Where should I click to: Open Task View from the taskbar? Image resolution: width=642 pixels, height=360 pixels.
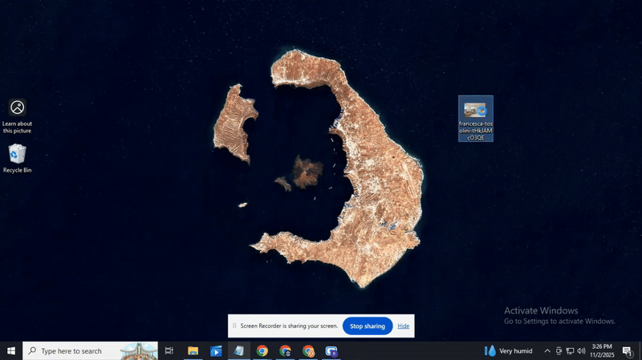[x=169, y=351]
